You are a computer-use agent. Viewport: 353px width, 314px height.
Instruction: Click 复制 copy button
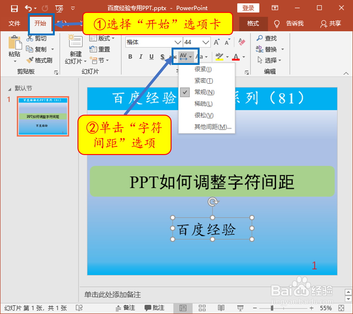coord(37,49)
